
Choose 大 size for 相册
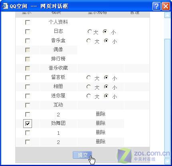(88, 87)
